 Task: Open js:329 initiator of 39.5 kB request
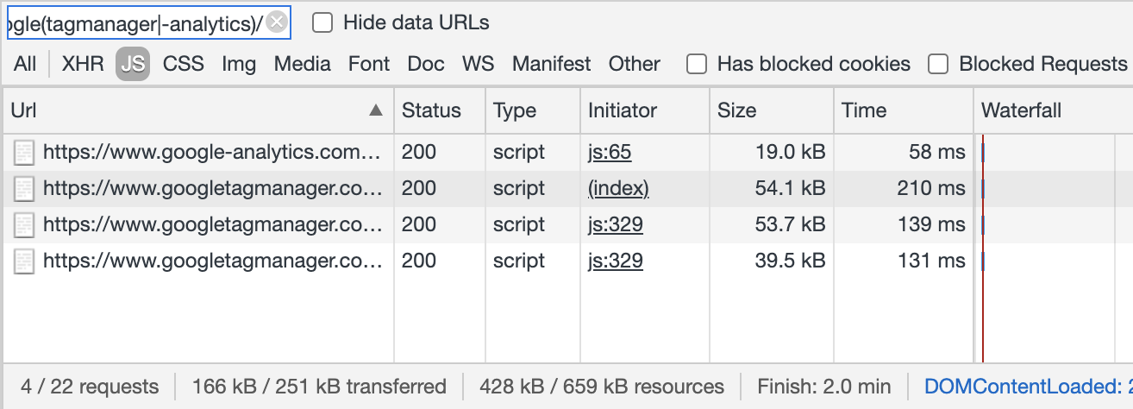(616, 261)
